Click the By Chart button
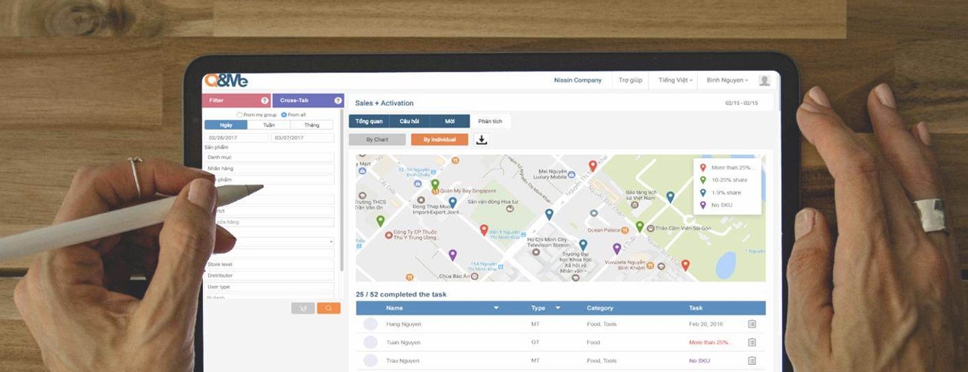Image resolution: width=968 pixels, height=372 pixels. [x=377, y=140]
